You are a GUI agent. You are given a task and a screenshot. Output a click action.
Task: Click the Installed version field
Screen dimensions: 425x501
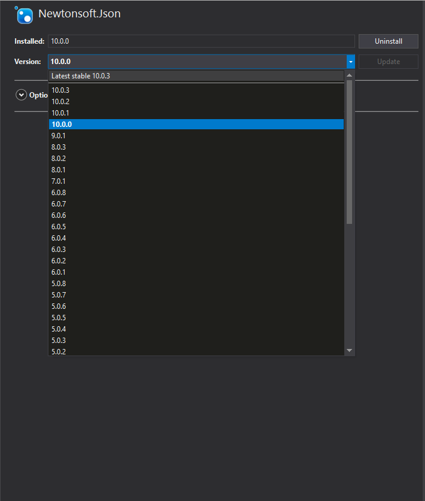tap(201, 41)
